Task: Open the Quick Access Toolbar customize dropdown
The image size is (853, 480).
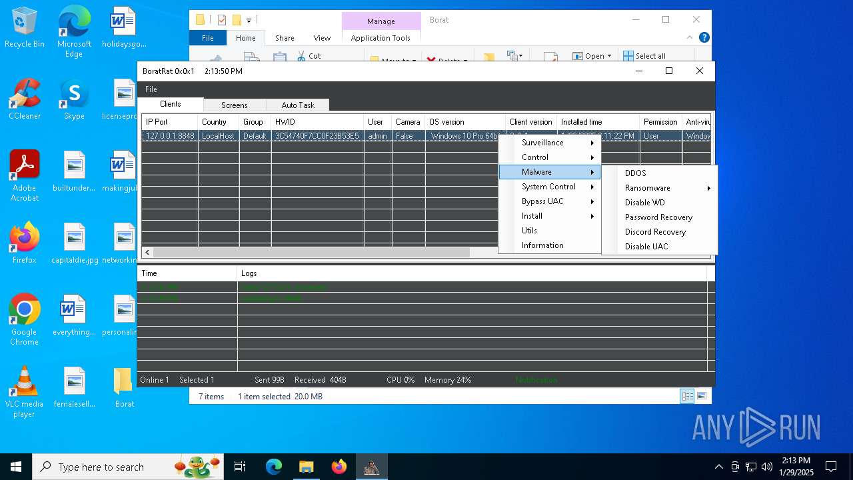Action: tap(249, 20)
